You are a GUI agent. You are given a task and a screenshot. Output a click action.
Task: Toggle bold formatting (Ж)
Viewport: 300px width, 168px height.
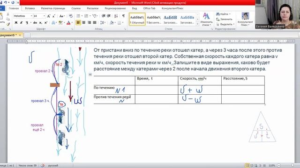click(16, 23)
